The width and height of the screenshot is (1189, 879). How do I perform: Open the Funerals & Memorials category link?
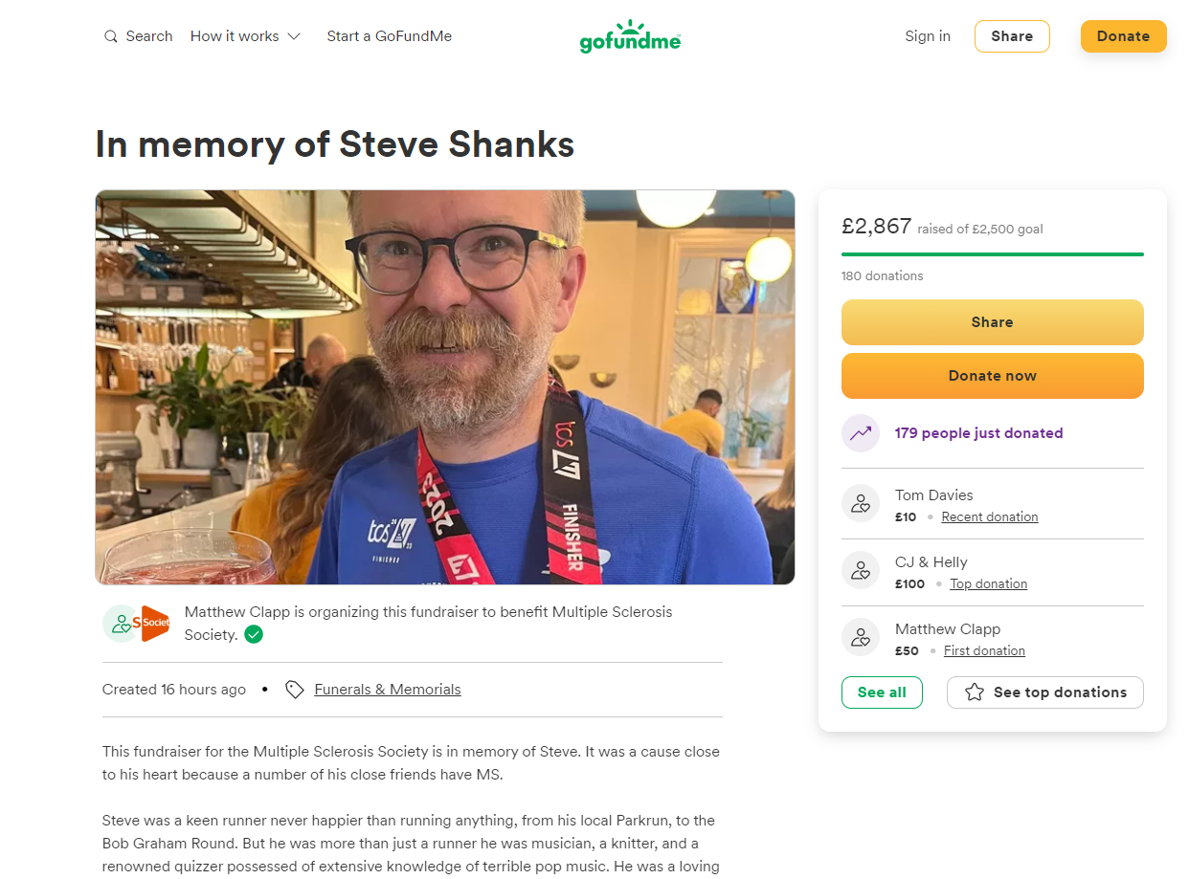coord(387,690)
